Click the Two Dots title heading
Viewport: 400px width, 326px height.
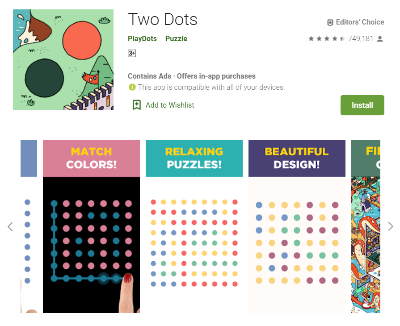(x=163, y=19)
